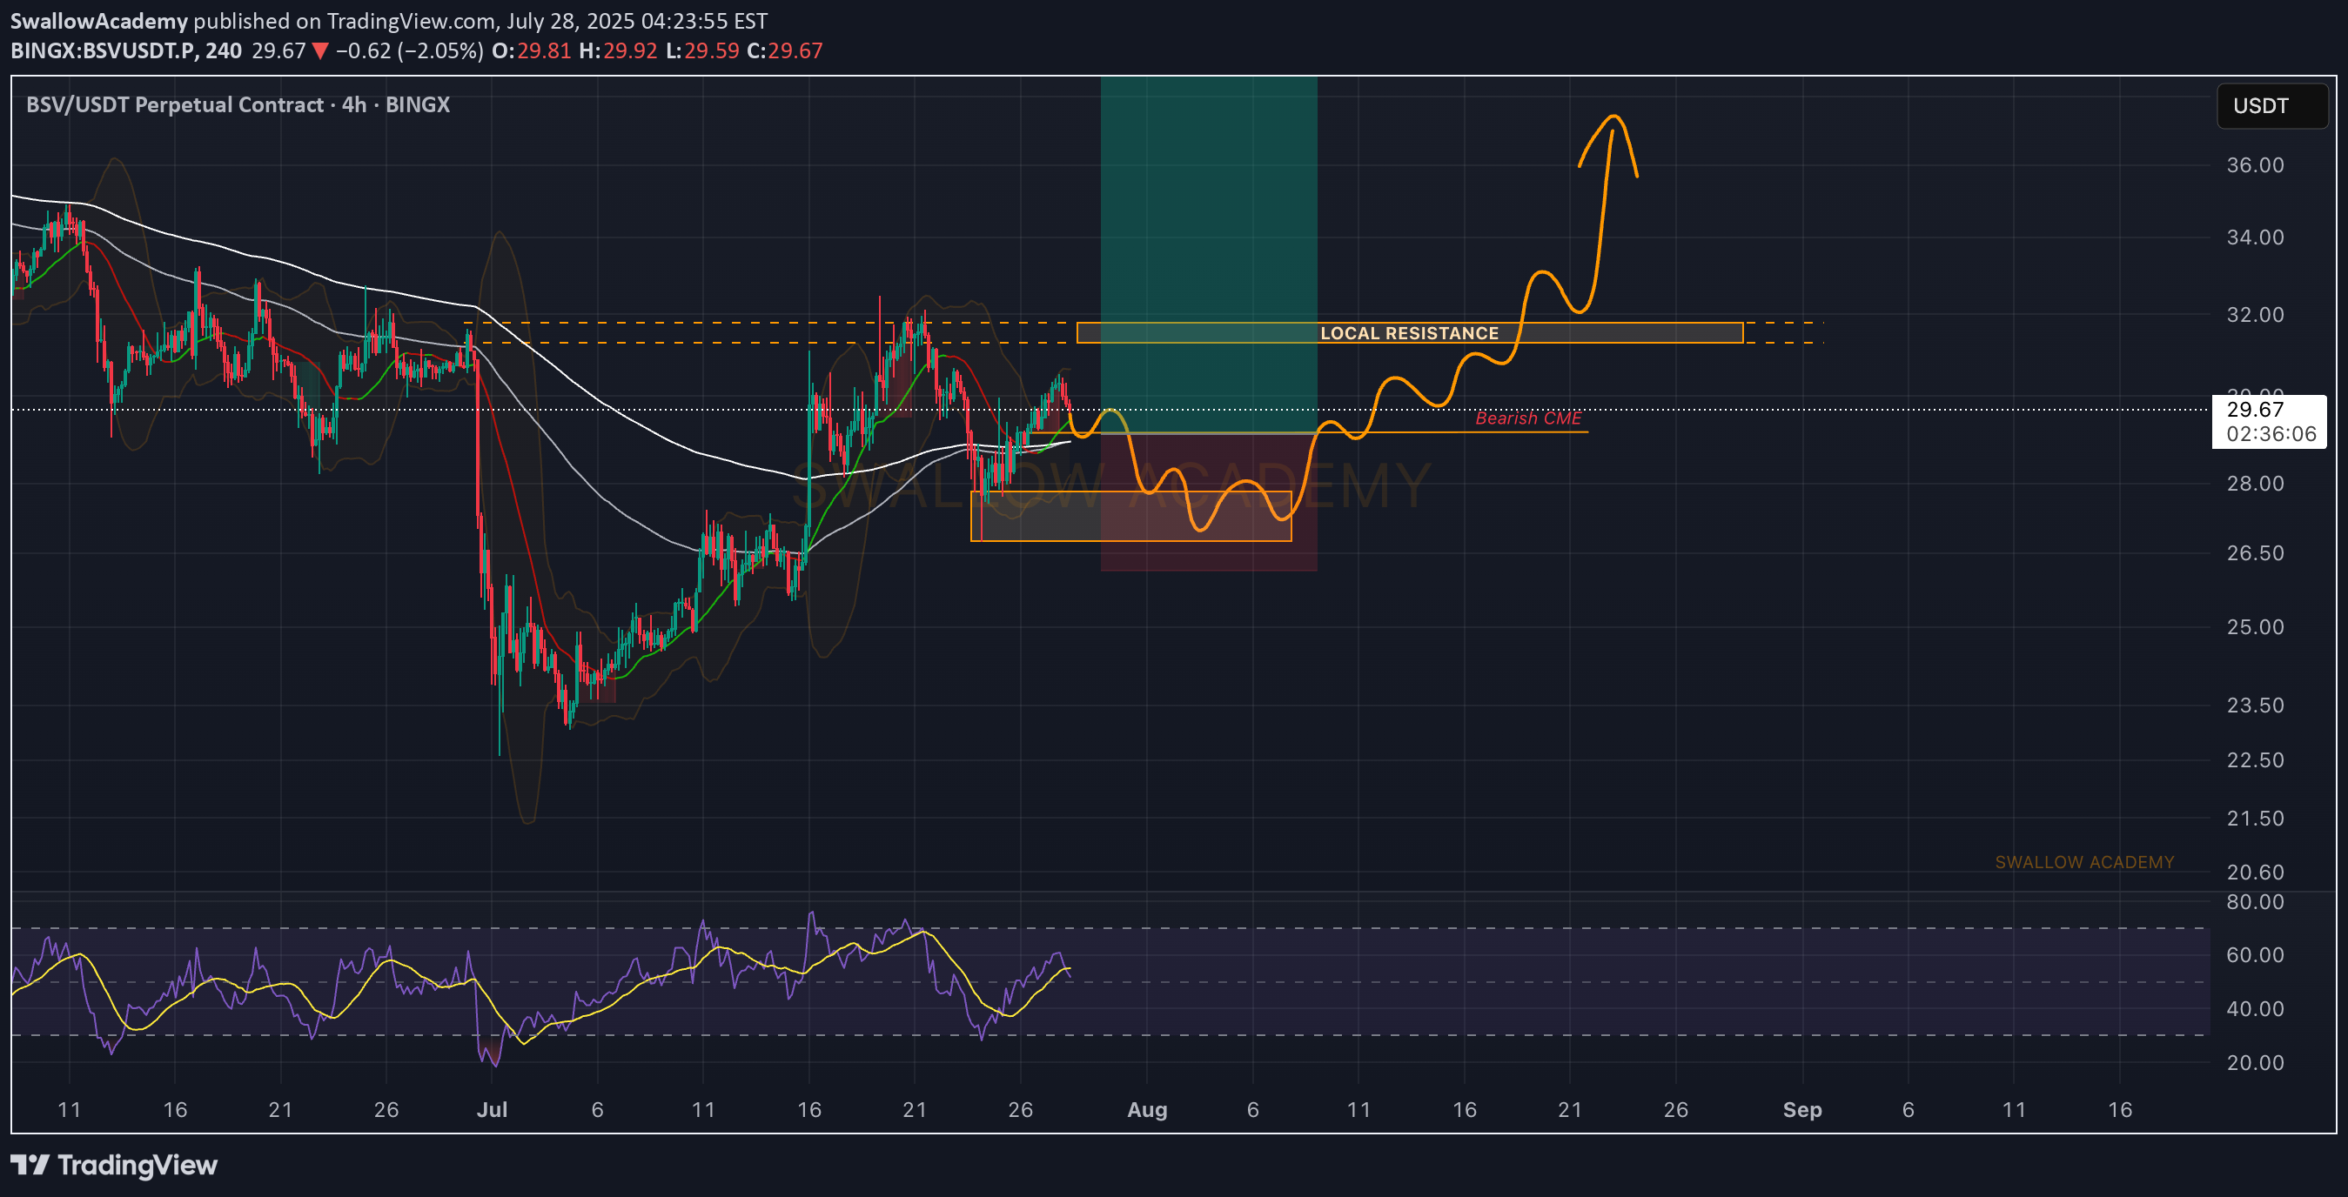Click the high value H:29.92

tap(618, 50)
